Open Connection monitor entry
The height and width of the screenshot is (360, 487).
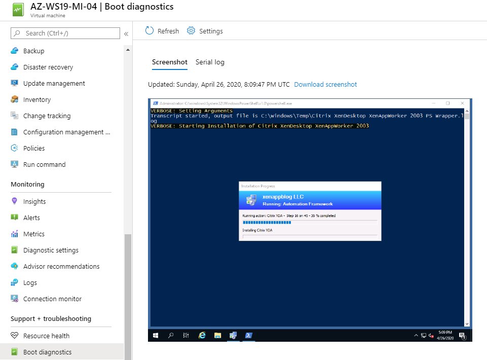tap(52, 299)
